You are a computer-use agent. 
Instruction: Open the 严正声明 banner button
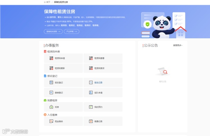pos(71,31)
